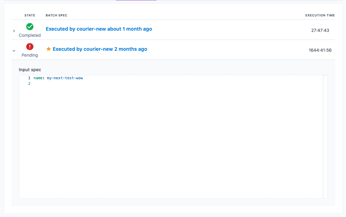Viewport: 346px width, 217px height.
Task: Open 'Executed by courier-new about 1 month ago'
Action: tap(99, 29)
